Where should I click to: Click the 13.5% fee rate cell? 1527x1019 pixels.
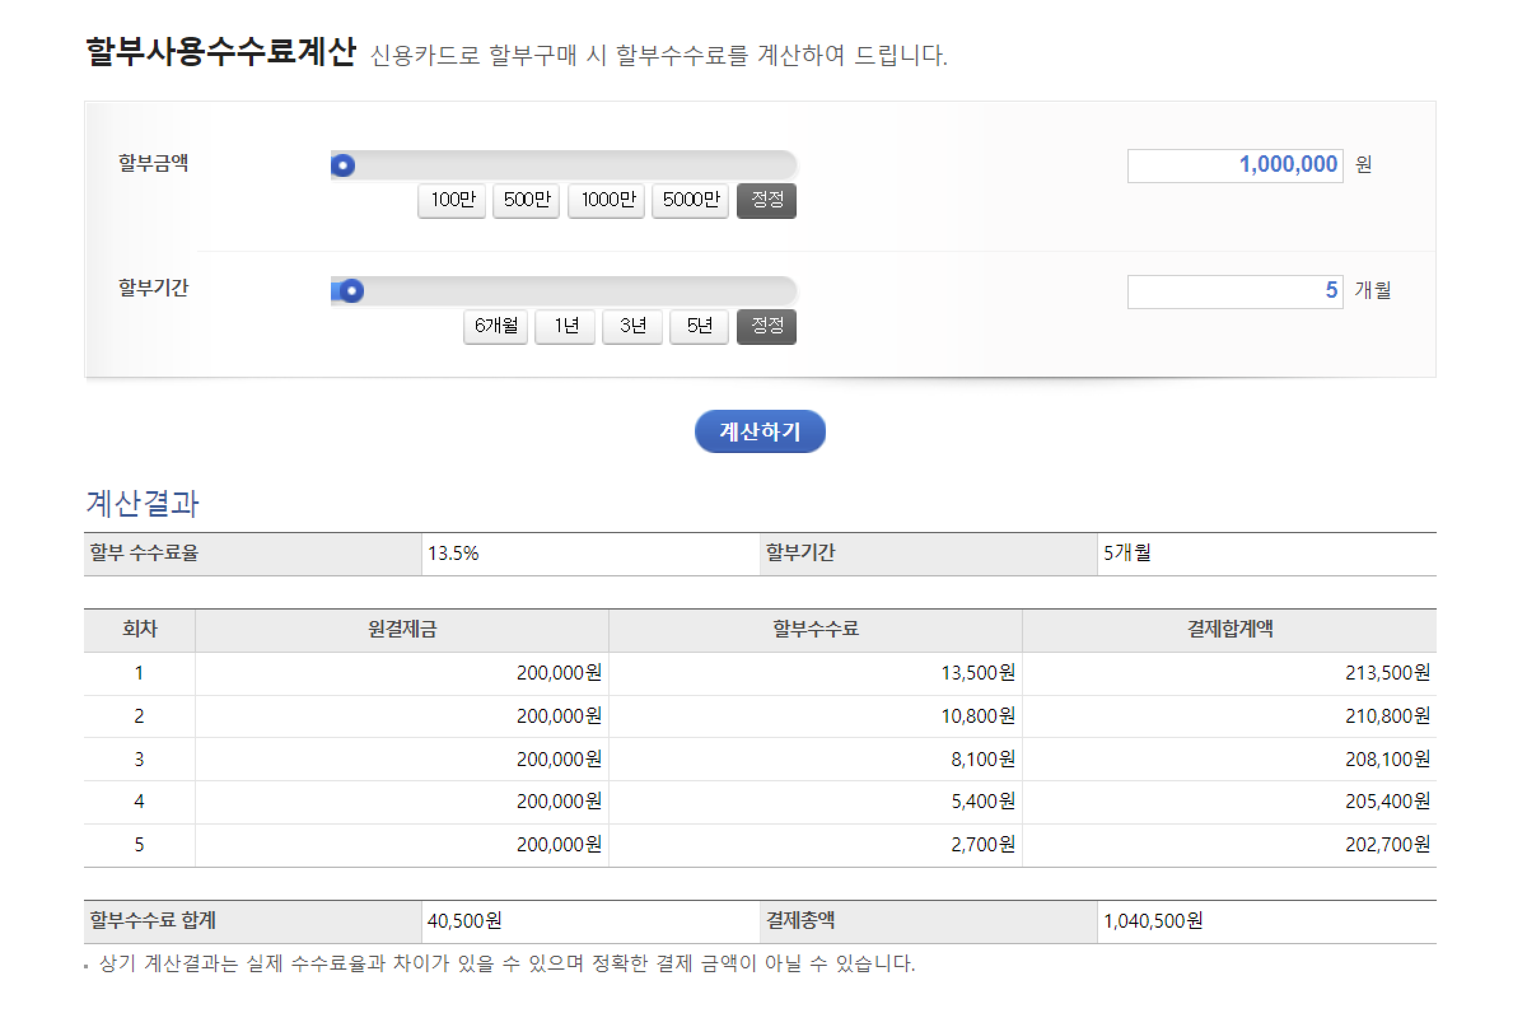coord(453,554)
